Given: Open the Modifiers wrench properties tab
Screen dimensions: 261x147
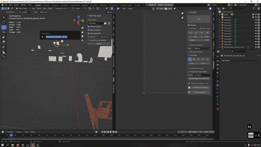Looking at the screenshot, I should pos(217,85).
